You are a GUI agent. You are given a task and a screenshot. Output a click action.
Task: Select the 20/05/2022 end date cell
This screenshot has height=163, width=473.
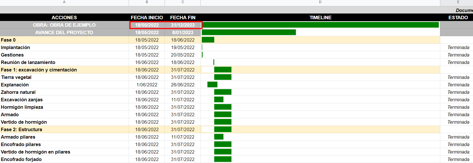183,55
